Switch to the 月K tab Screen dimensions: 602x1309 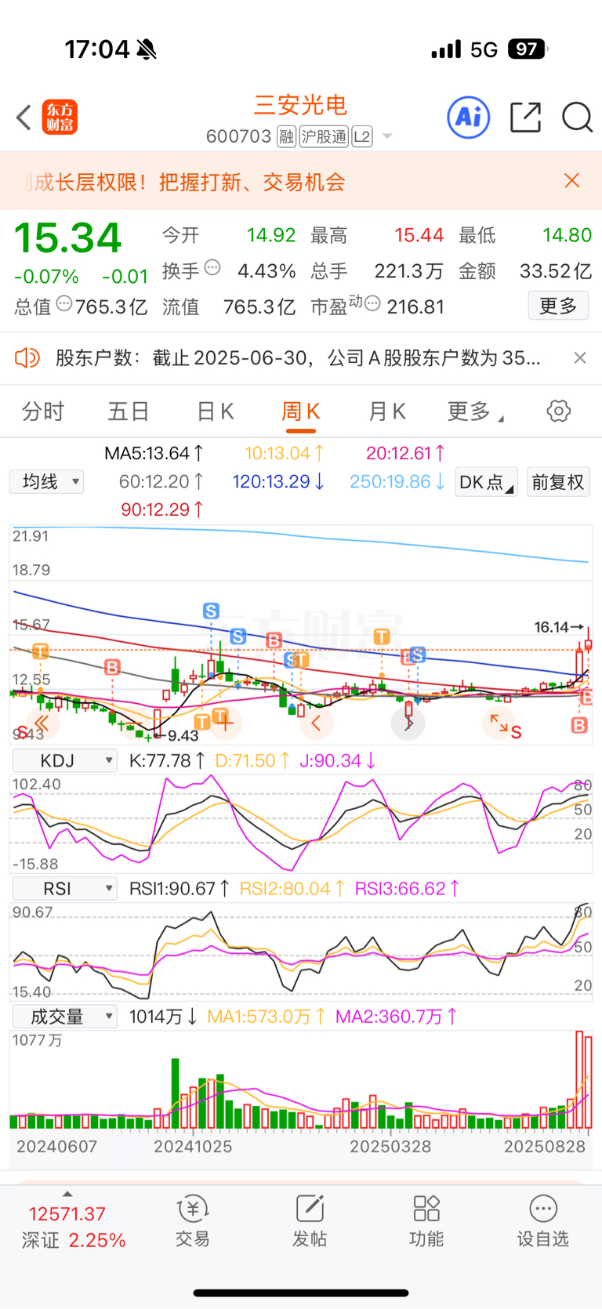coord(387,411)
